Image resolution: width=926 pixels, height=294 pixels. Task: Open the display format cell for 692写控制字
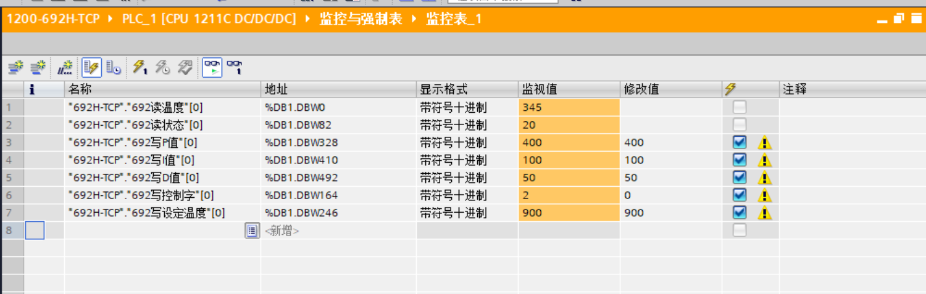[467, 196]
